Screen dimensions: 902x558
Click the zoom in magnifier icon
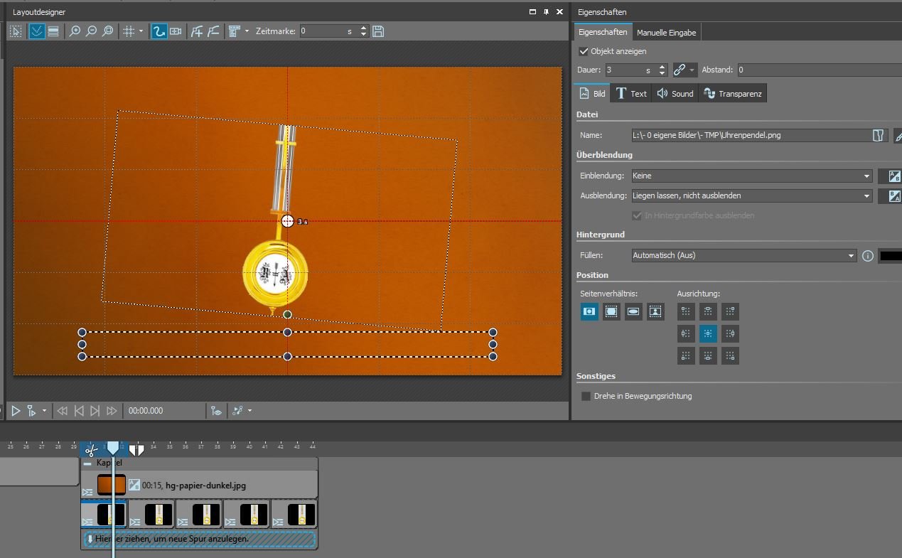coord(75,31)
